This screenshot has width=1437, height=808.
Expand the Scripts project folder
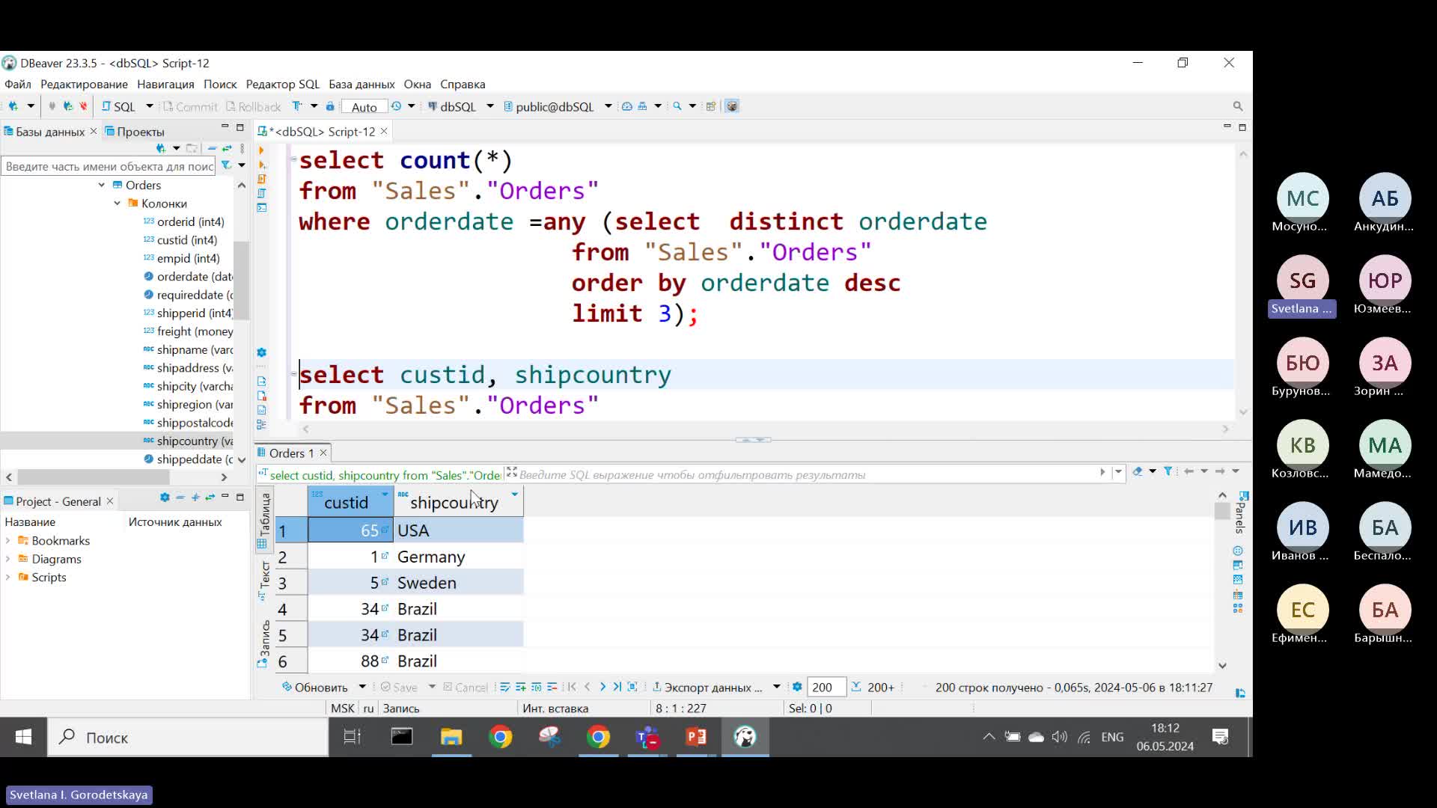[x=8, y=578]
